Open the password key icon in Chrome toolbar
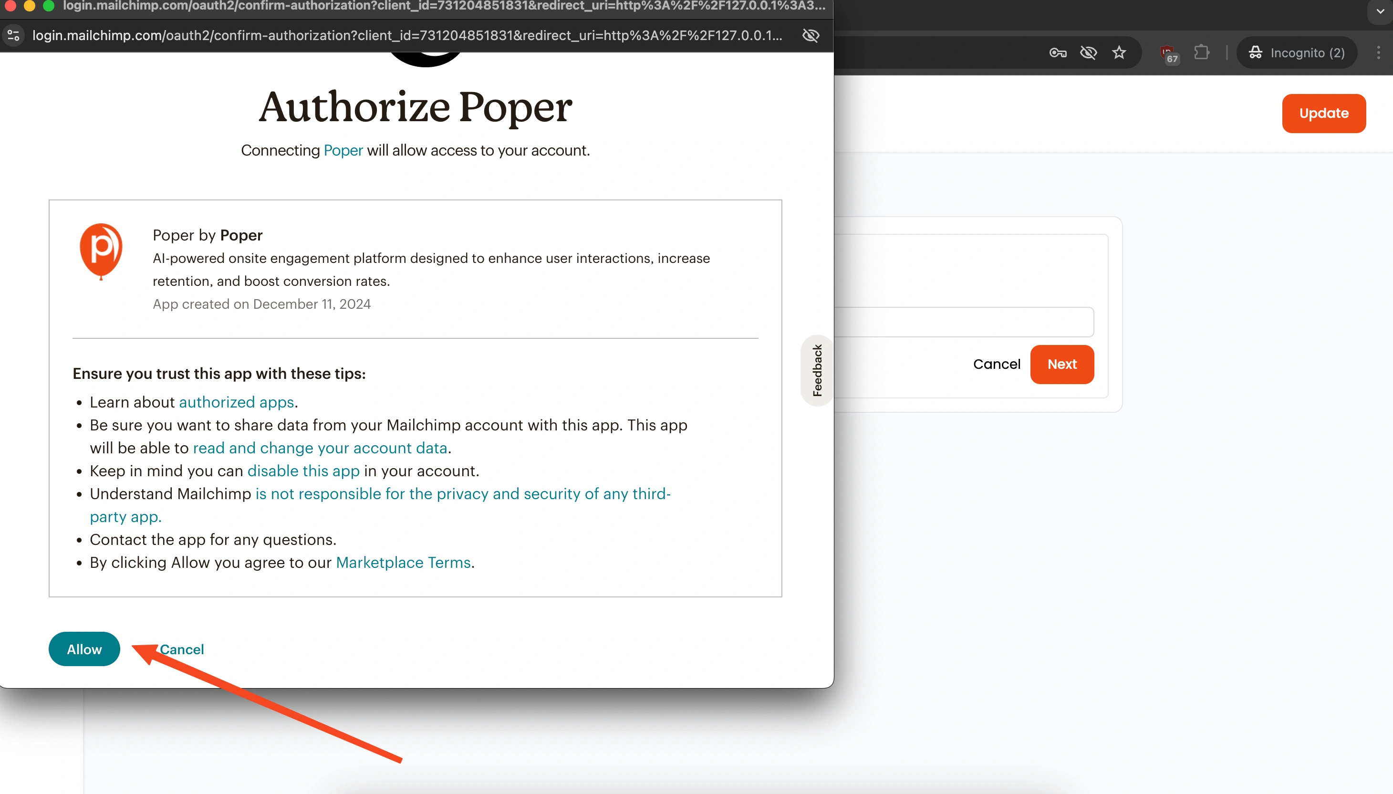 point(1058,53)
